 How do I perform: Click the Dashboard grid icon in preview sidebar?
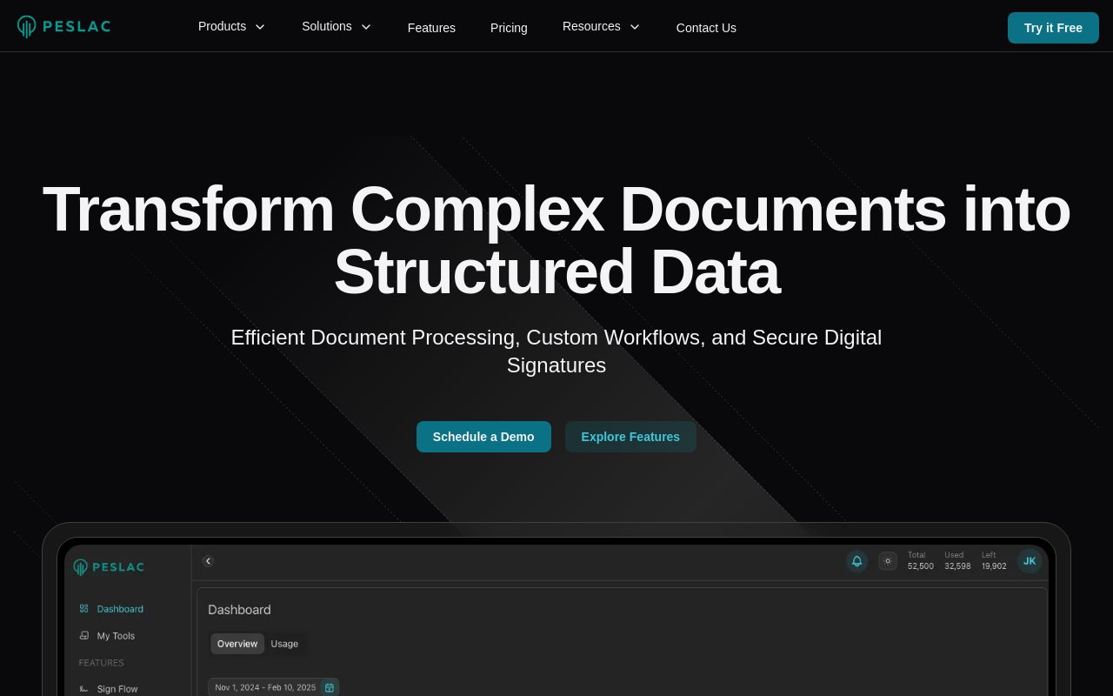coord(84,609)
